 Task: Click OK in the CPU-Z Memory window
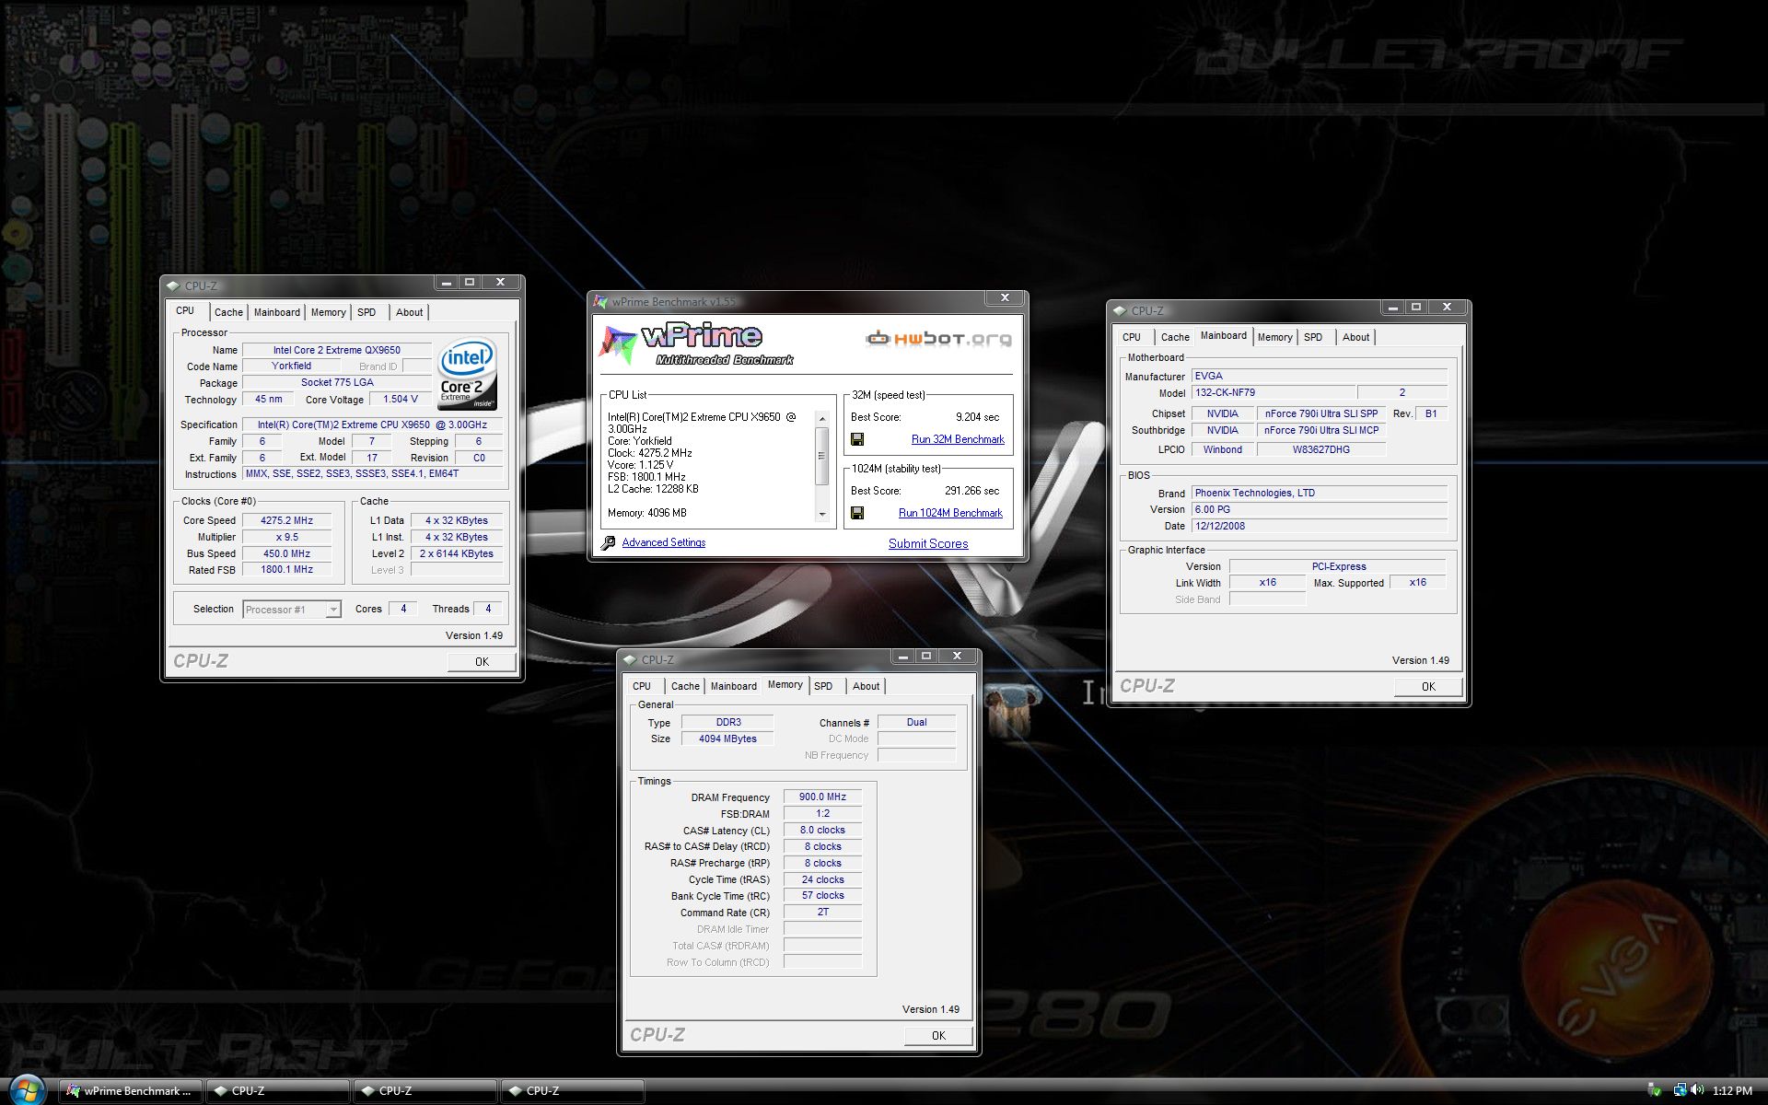tap(938, 1035)
